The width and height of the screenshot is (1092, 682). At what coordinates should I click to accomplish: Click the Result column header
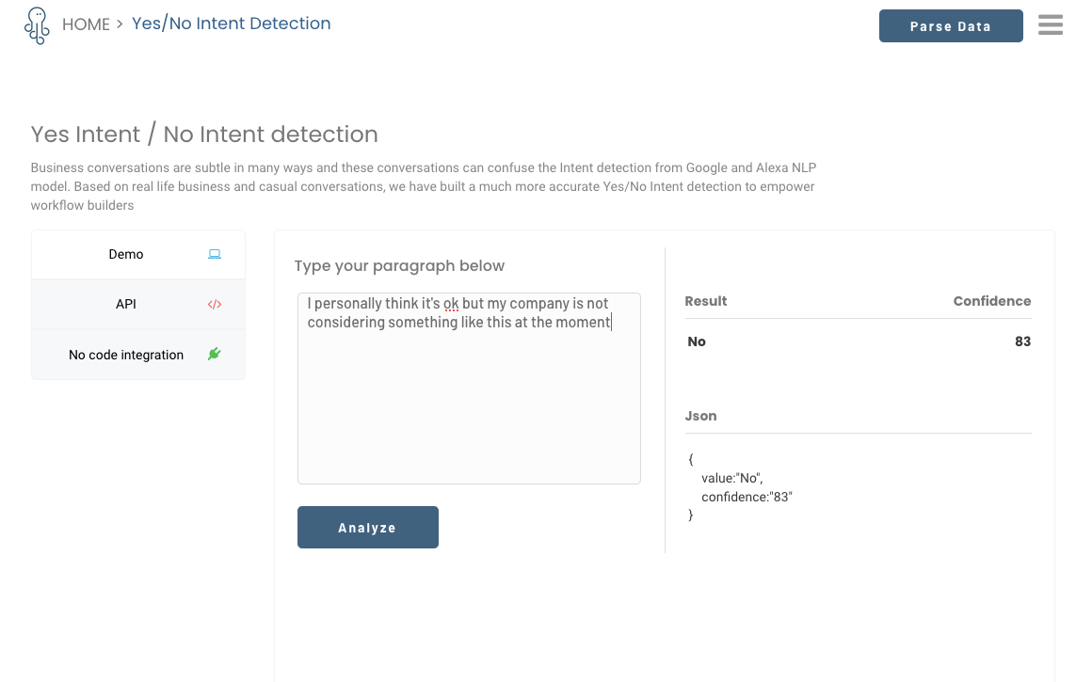pyautogui.click(x=706, y=301)
